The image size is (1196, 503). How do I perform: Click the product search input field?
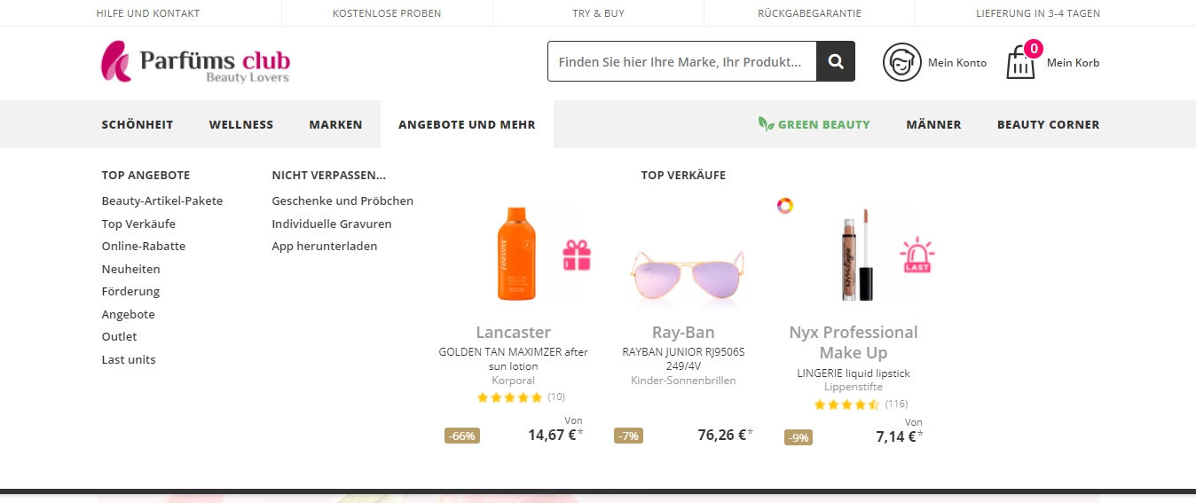682,61
